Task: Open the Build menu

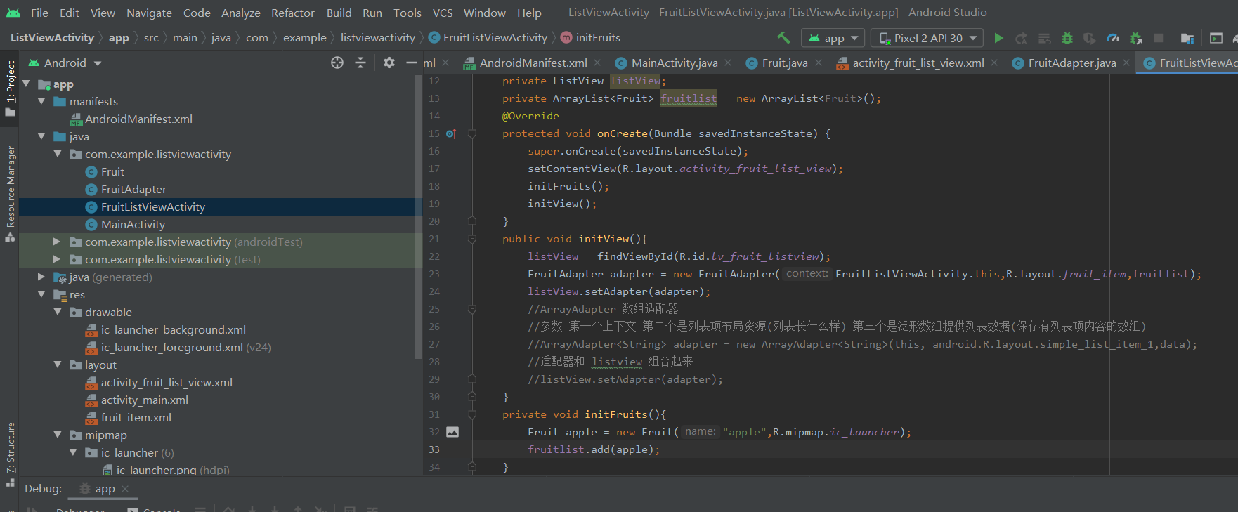Action: pyautogui.click(x=339, y=13)
